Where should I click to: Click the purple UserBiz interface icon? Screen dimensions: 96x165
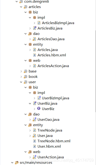39,108
